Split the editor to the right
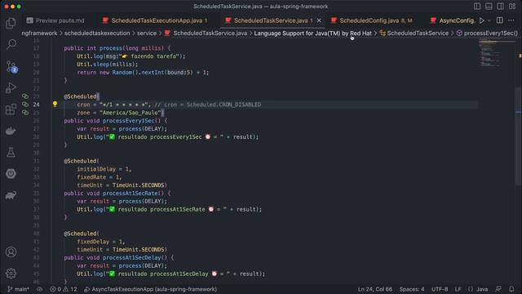 tap(500, 20)
